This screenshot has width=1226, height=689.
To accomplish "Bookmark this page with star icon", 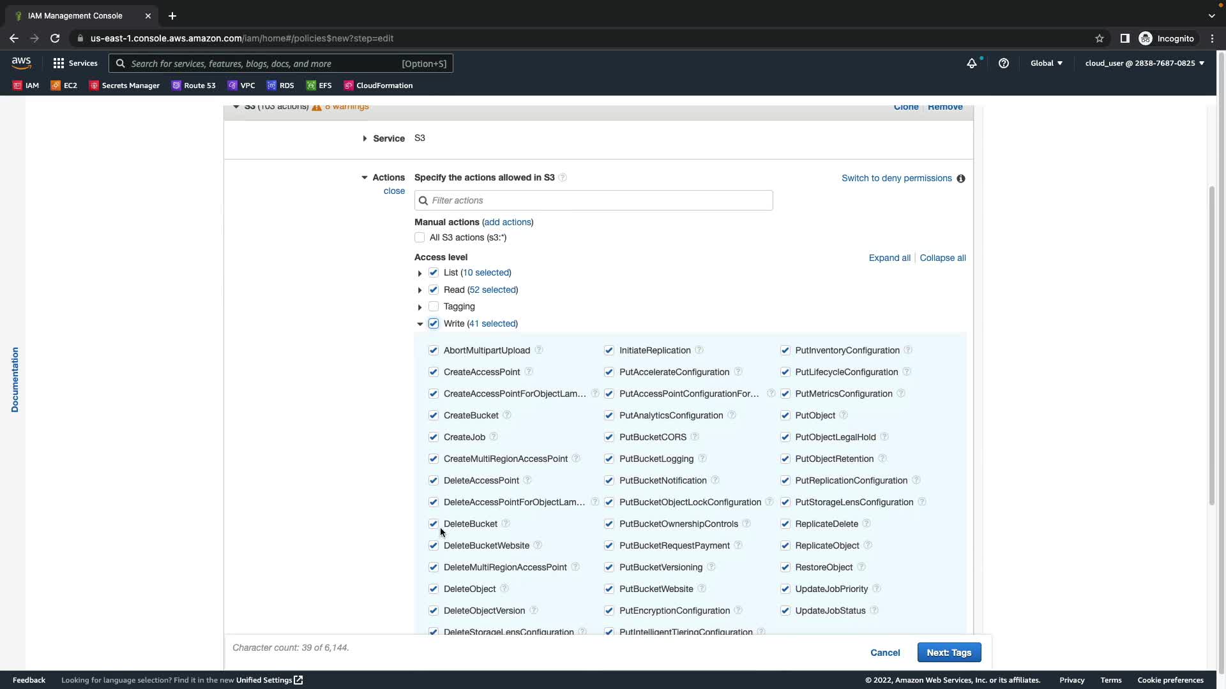I will (1099, 38).
